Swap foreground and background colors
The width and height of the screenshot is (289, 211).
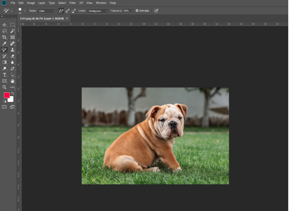click(13, 93)
